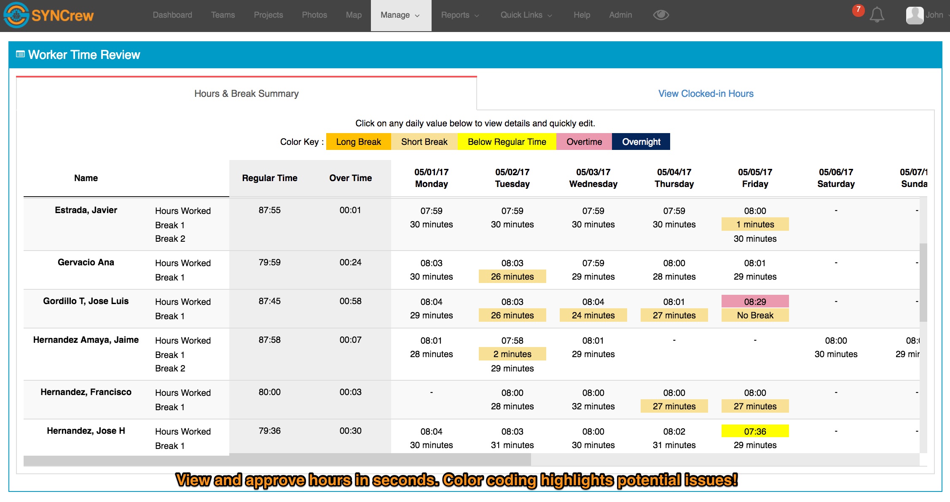Click the horizontal table scrollbar
This screenshot has height=502, width=950.
277,460
